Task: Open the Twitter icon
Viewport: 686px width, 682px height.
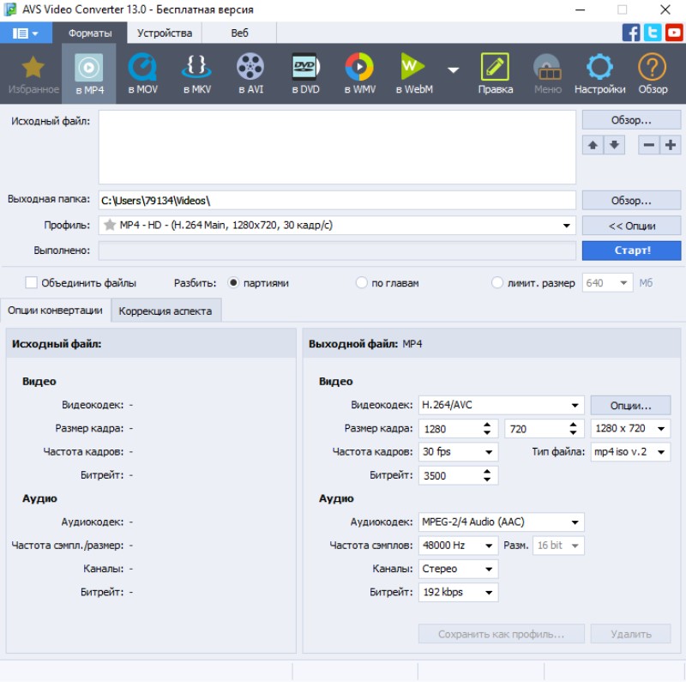Action: (653, 33)
